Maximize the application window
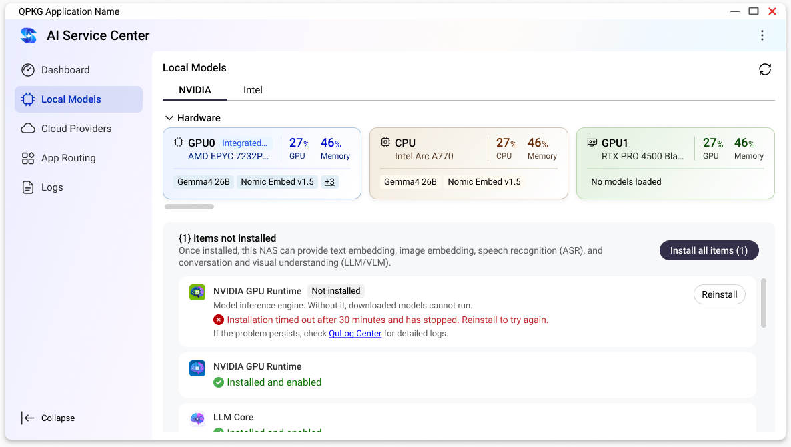This screenshot has height=447, width=791. tap(753, 11)
